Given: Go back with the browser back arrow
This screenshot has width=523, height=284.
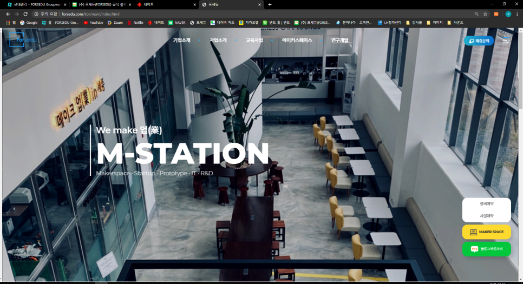Looking at the screenshot, I should pos(8,14).
